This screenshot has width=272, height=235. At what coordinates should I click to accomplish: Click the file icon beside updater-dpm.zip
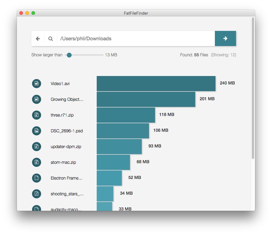tap(36, 147)
